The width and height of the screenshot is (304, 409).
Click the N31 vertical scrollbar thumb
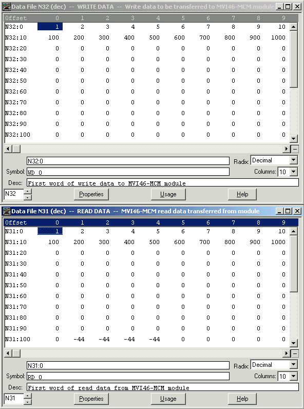[x=294, y=264]
